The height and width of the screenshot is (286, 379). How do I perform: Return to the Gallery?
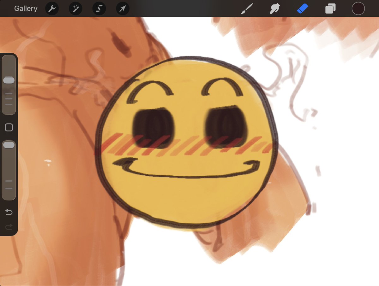[26, 9]
